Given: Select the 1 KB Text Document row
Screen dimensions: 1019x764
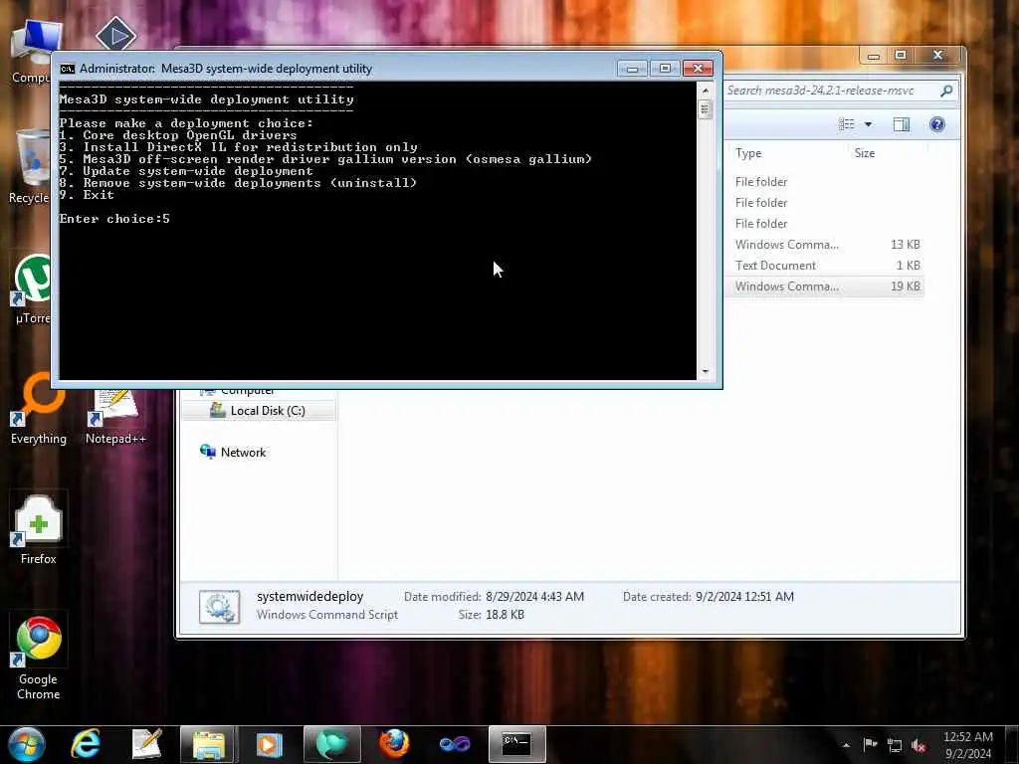Looking at the screenshot, I should coord(824,265).
